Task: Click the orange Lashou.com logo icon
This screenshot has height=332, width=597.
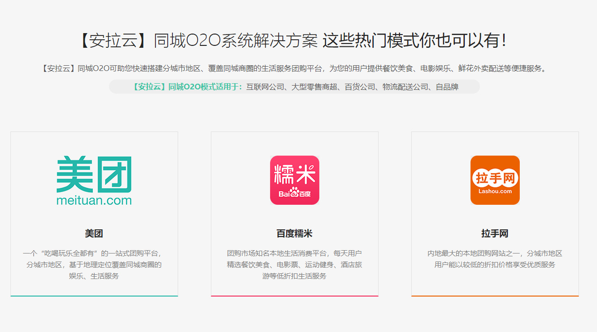Action: pos(495,180)
